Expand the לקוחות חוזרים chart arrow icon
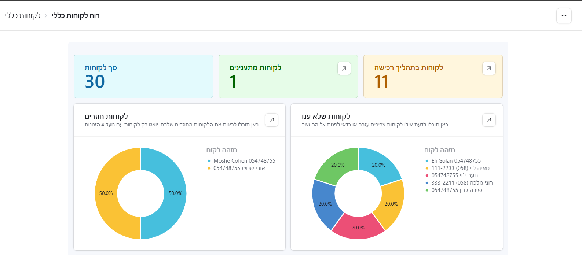Screen dimensions: 582x255 click(x=271, y=120)
